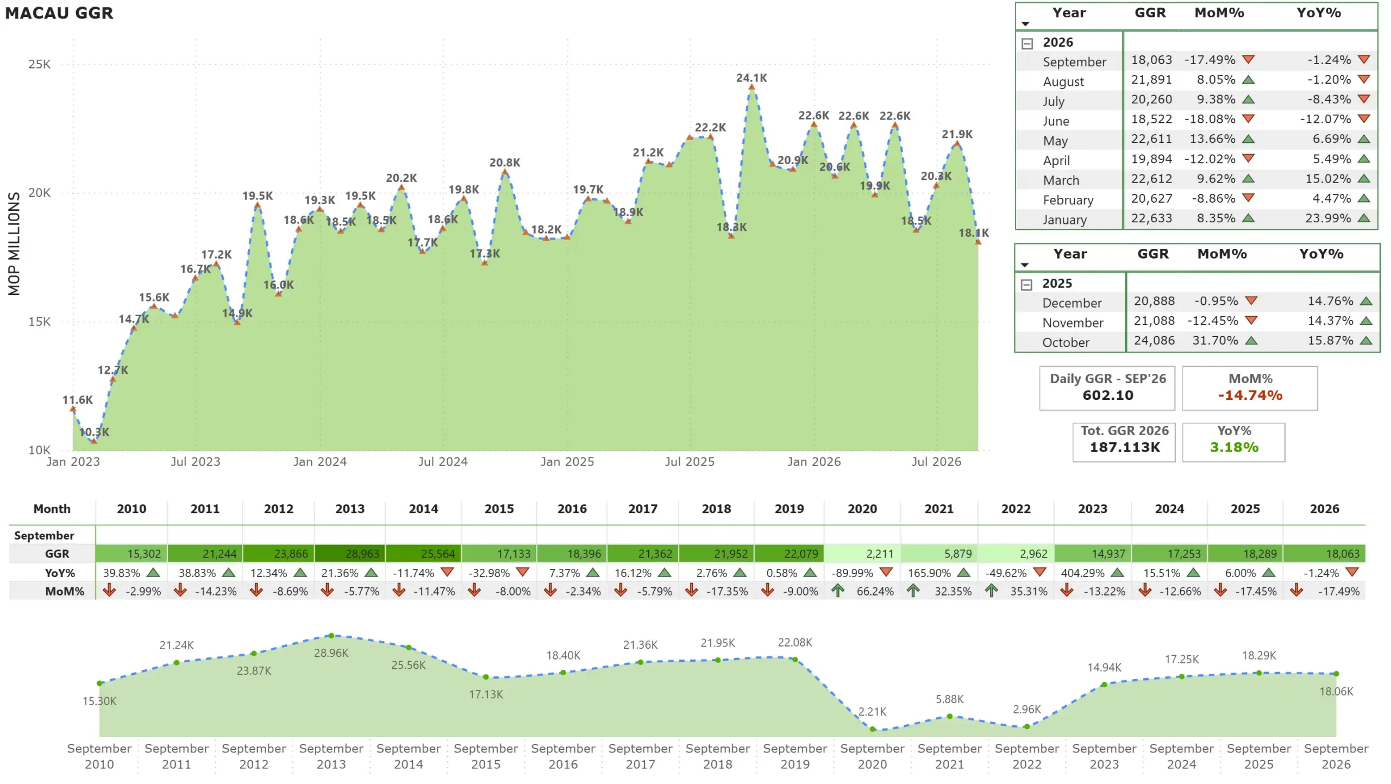Click August MoM green up triangle icon
This screenshot has width=1391, height=784.
click(1249, 79)
